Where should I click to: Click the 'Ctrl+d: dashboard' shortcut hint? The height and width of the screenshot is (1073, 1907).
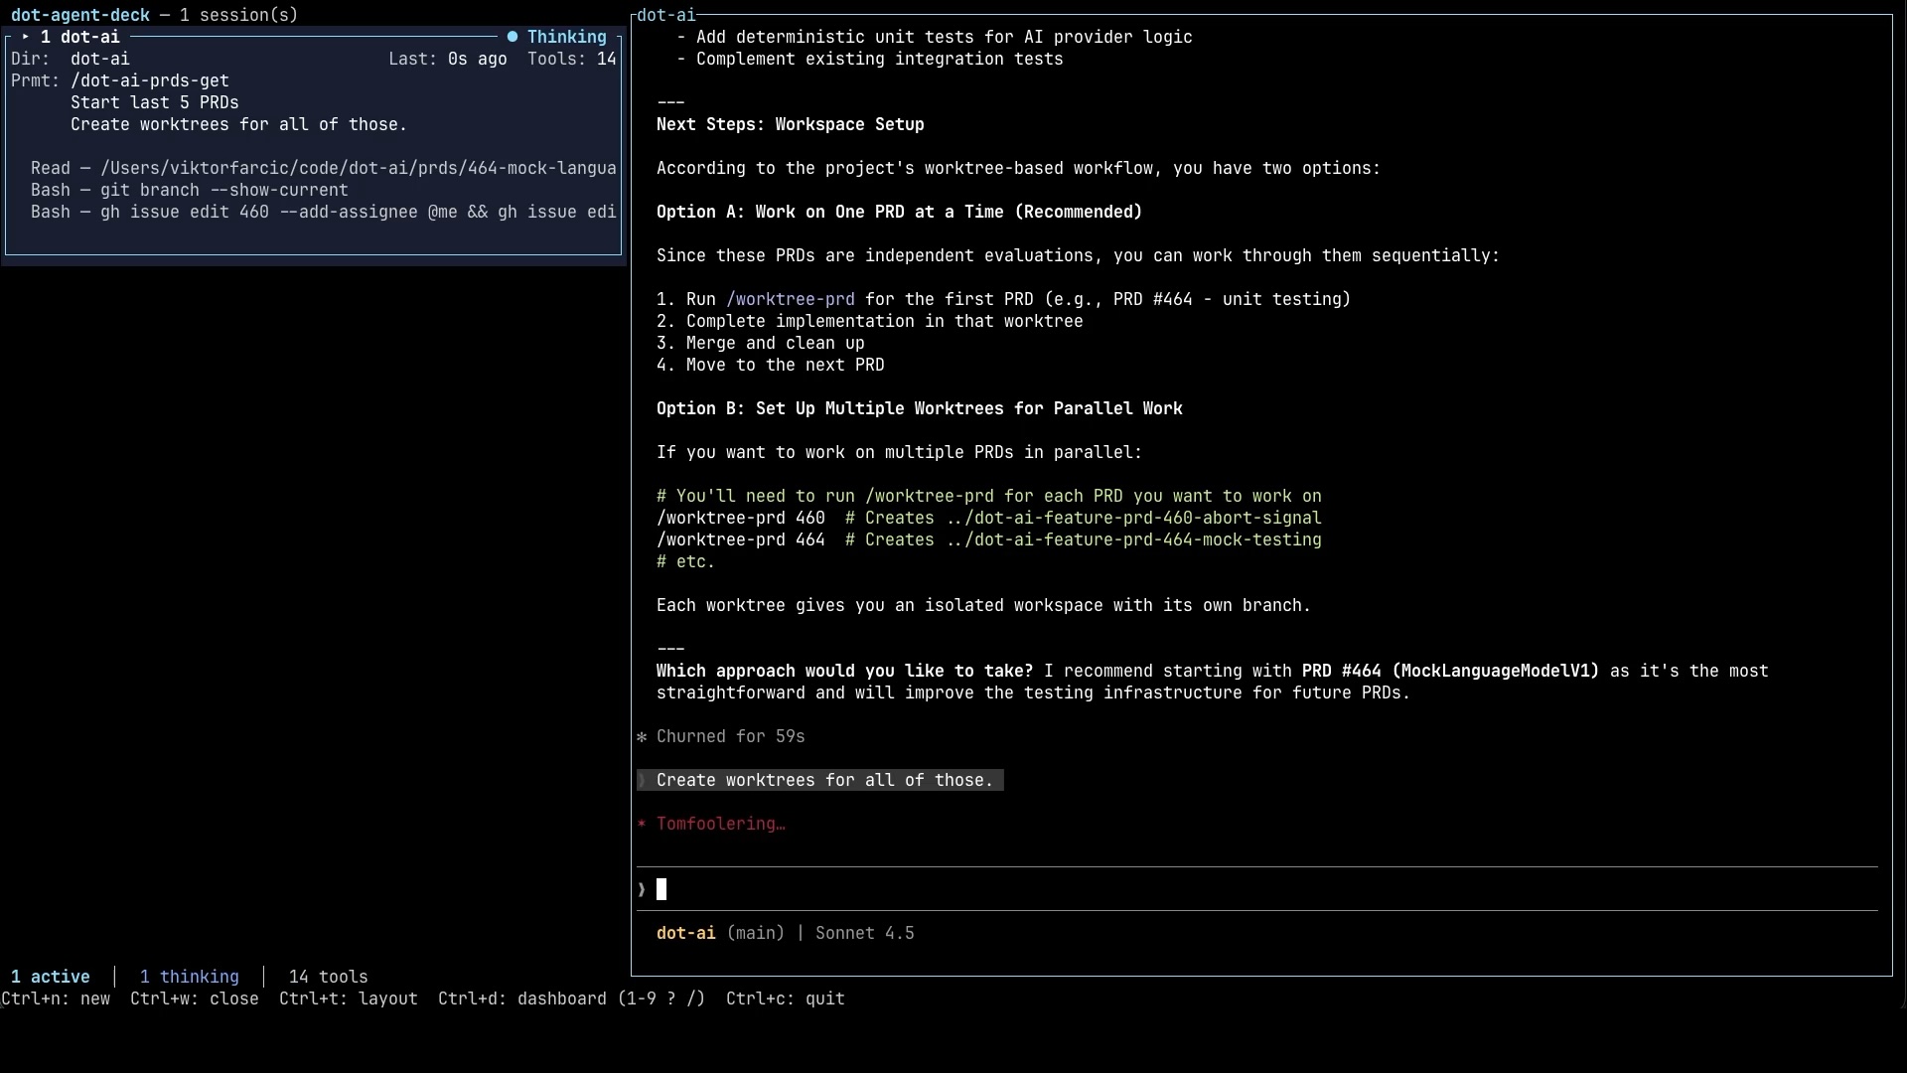572,998
